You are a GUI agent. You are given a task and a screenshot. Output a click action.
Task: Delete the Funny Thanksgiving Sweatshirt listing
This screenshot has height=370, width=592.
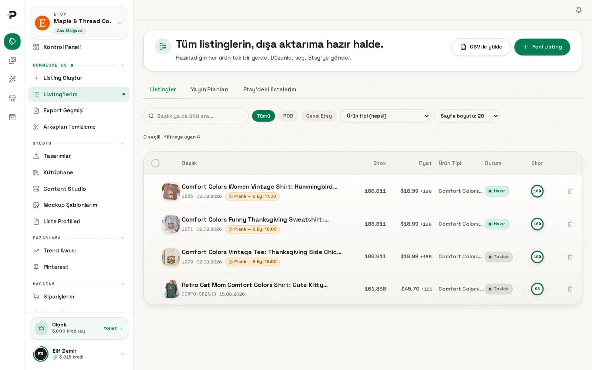tap(570, 224)
